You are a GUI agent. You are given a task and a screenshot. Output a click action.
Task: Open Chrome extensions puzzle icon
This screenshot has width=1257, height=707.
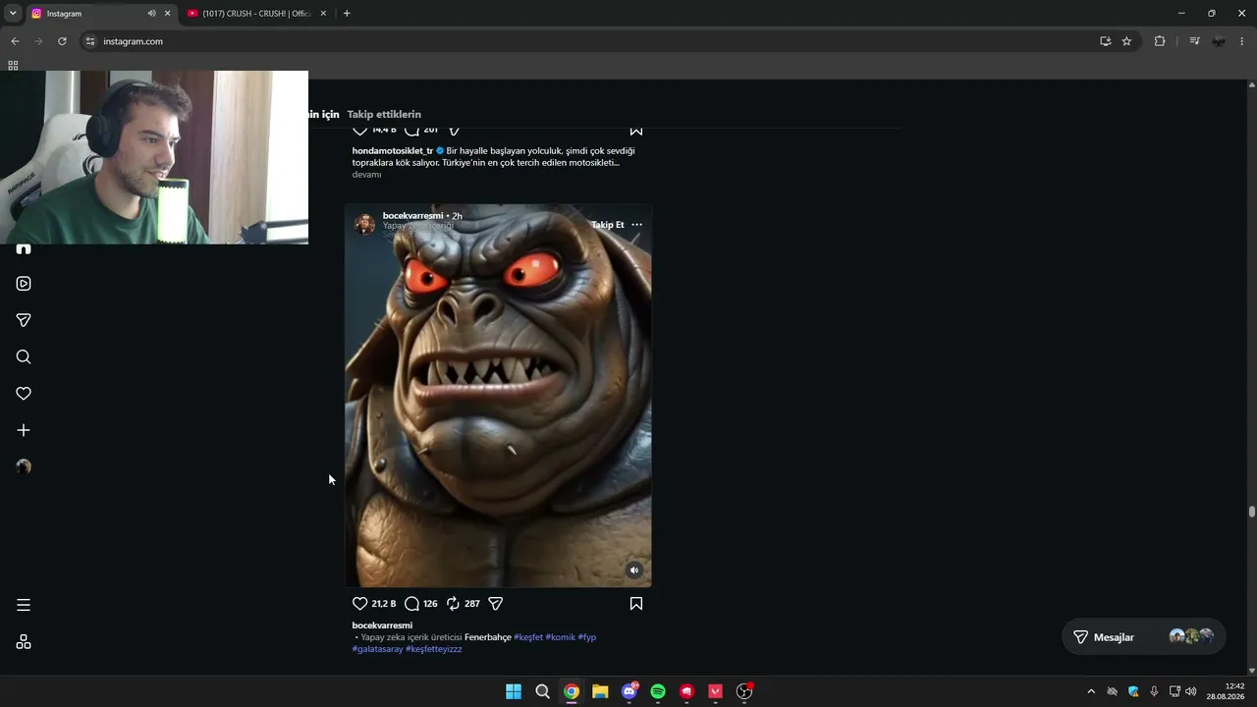[x=1160, y=41]
